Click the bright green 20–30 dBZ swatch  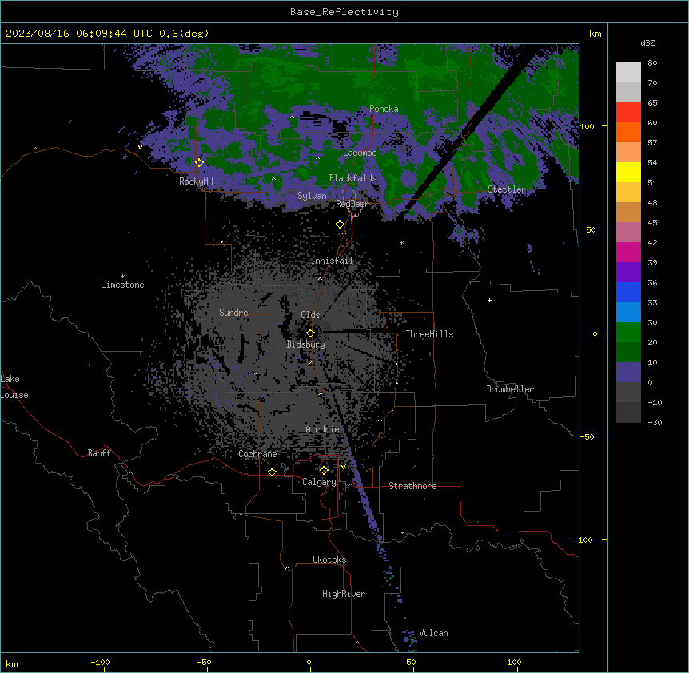pyautogui.click(x=628, y=333)
